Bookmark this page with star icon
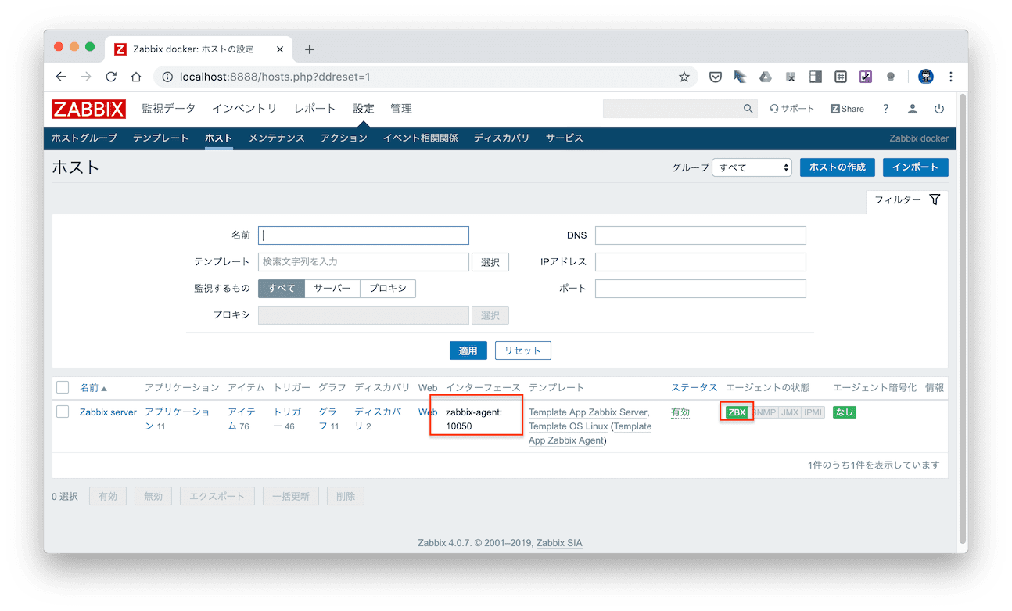 click(x=684, y=77)
